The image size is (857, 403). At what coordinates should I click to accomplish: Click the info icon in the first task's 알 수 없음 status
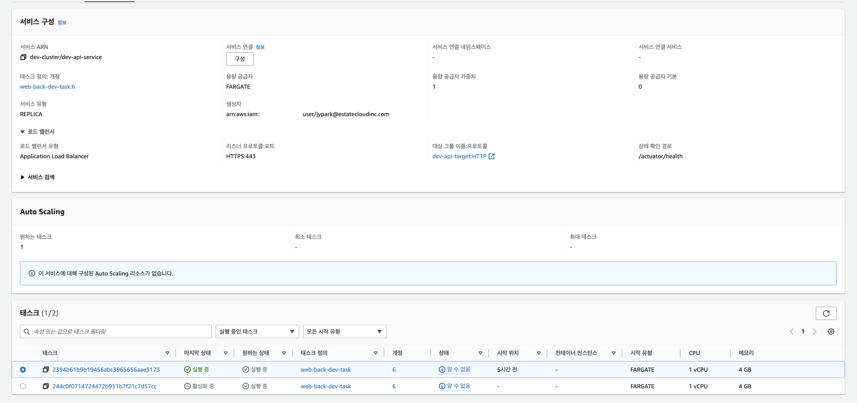pos(442,369)
